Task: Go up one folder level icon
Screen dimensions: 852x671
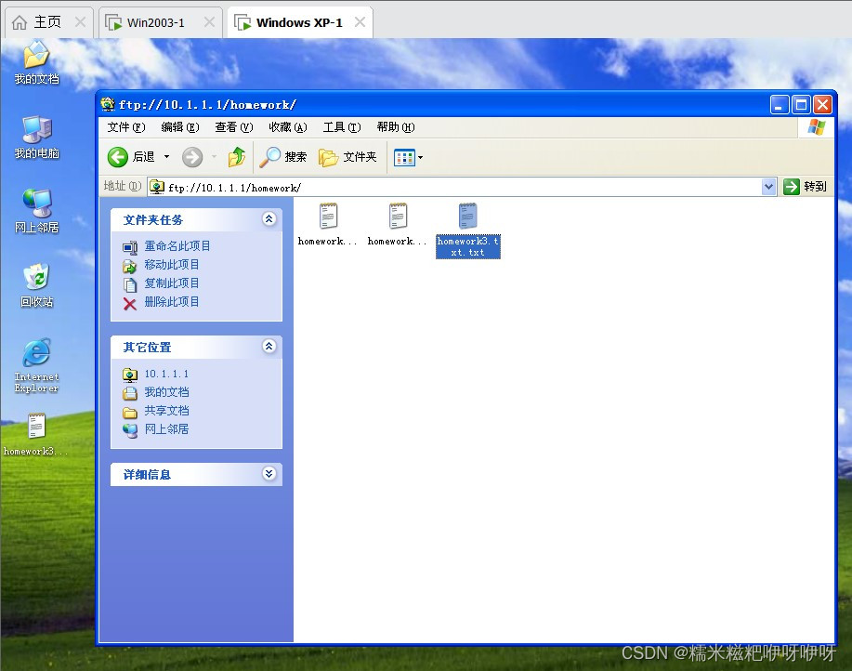Action: click(x=236, y=157)
